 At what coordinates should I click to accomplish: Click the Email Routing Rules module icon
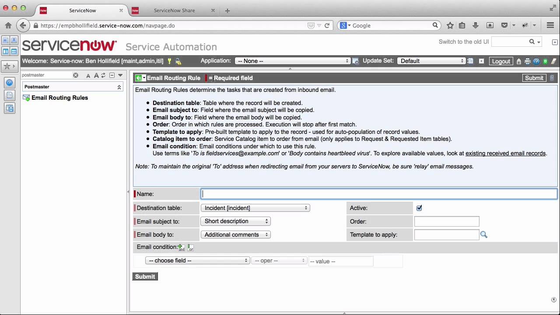coord(26,98)
